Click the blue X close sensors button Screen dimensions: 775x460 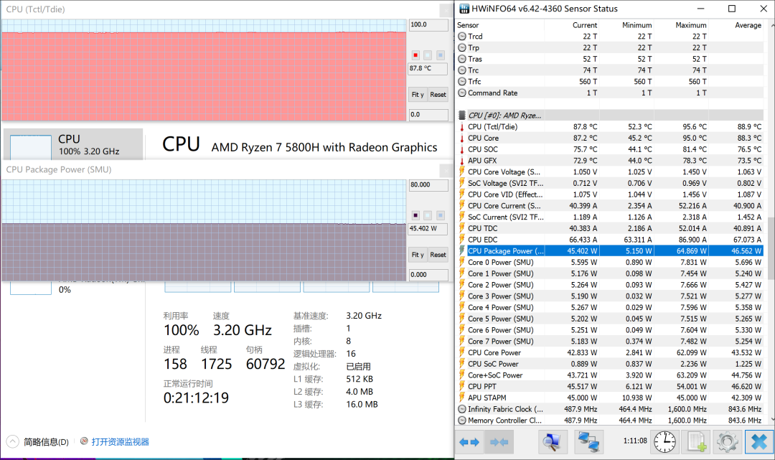coord(758,442)
